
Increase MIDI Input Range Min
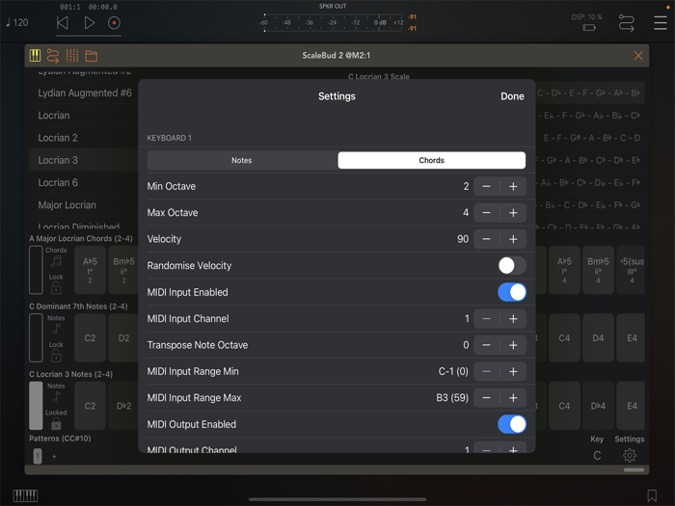point(513,372)
